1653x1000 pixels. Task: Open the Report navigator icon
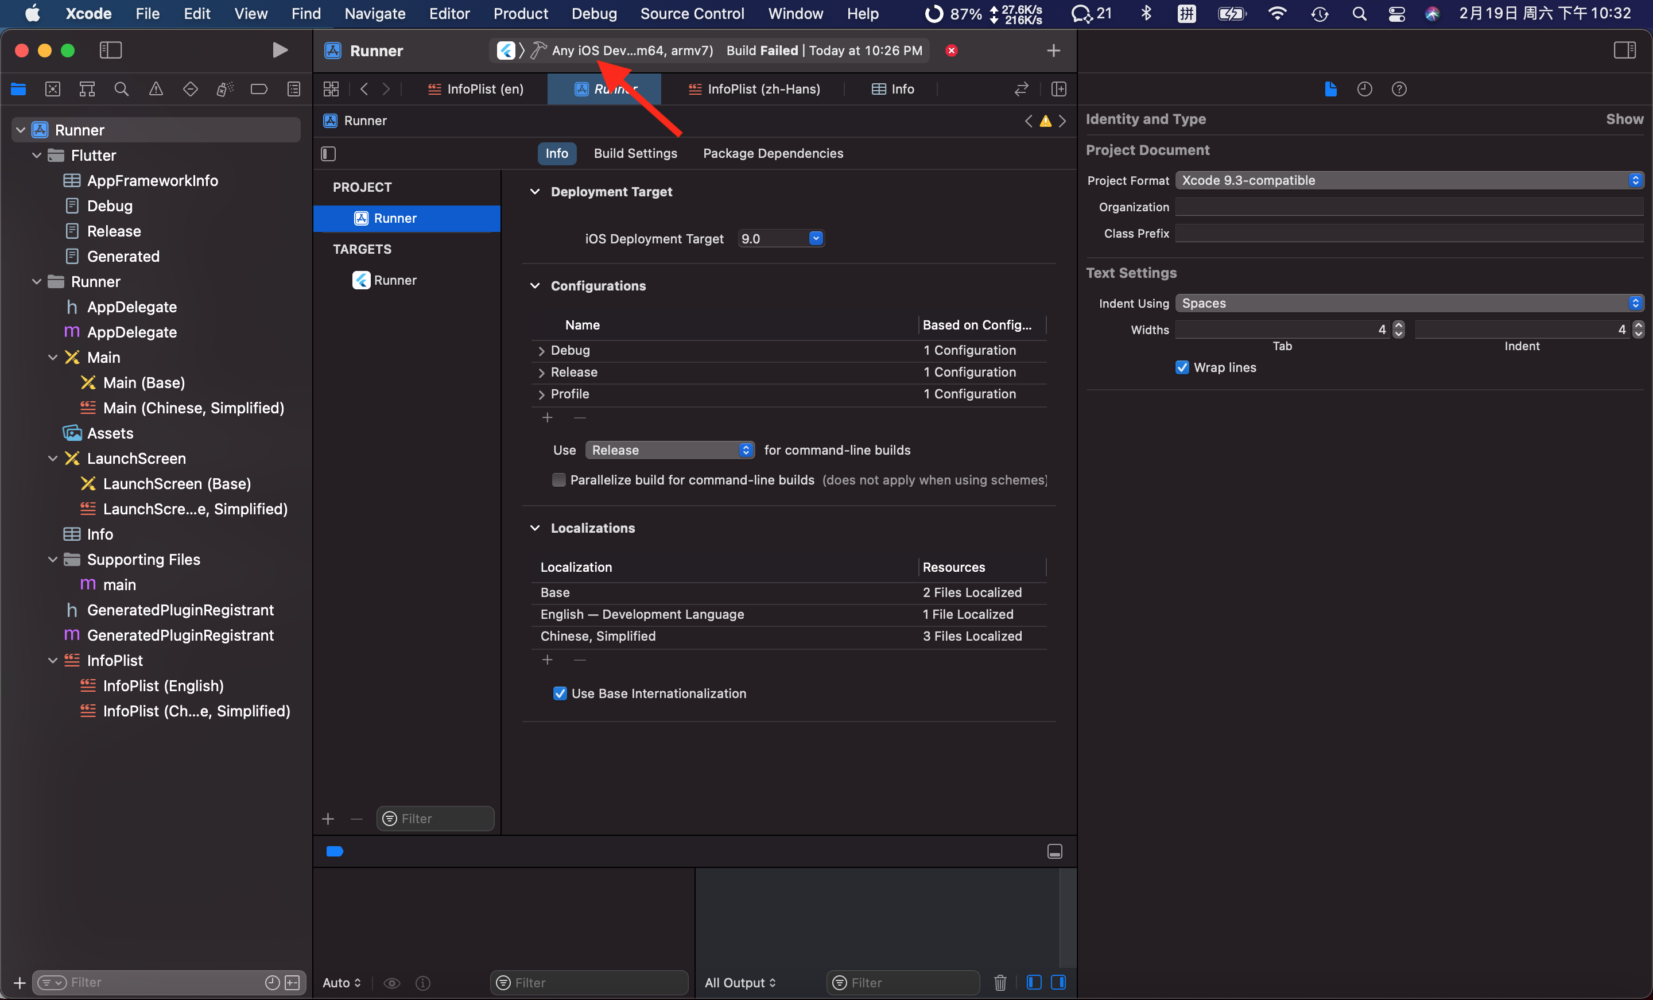point(294,89)
